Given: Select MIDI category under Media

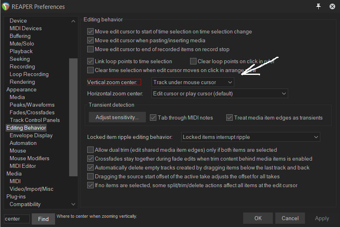Looking at the screenshot, I should (x=15, y=181).
